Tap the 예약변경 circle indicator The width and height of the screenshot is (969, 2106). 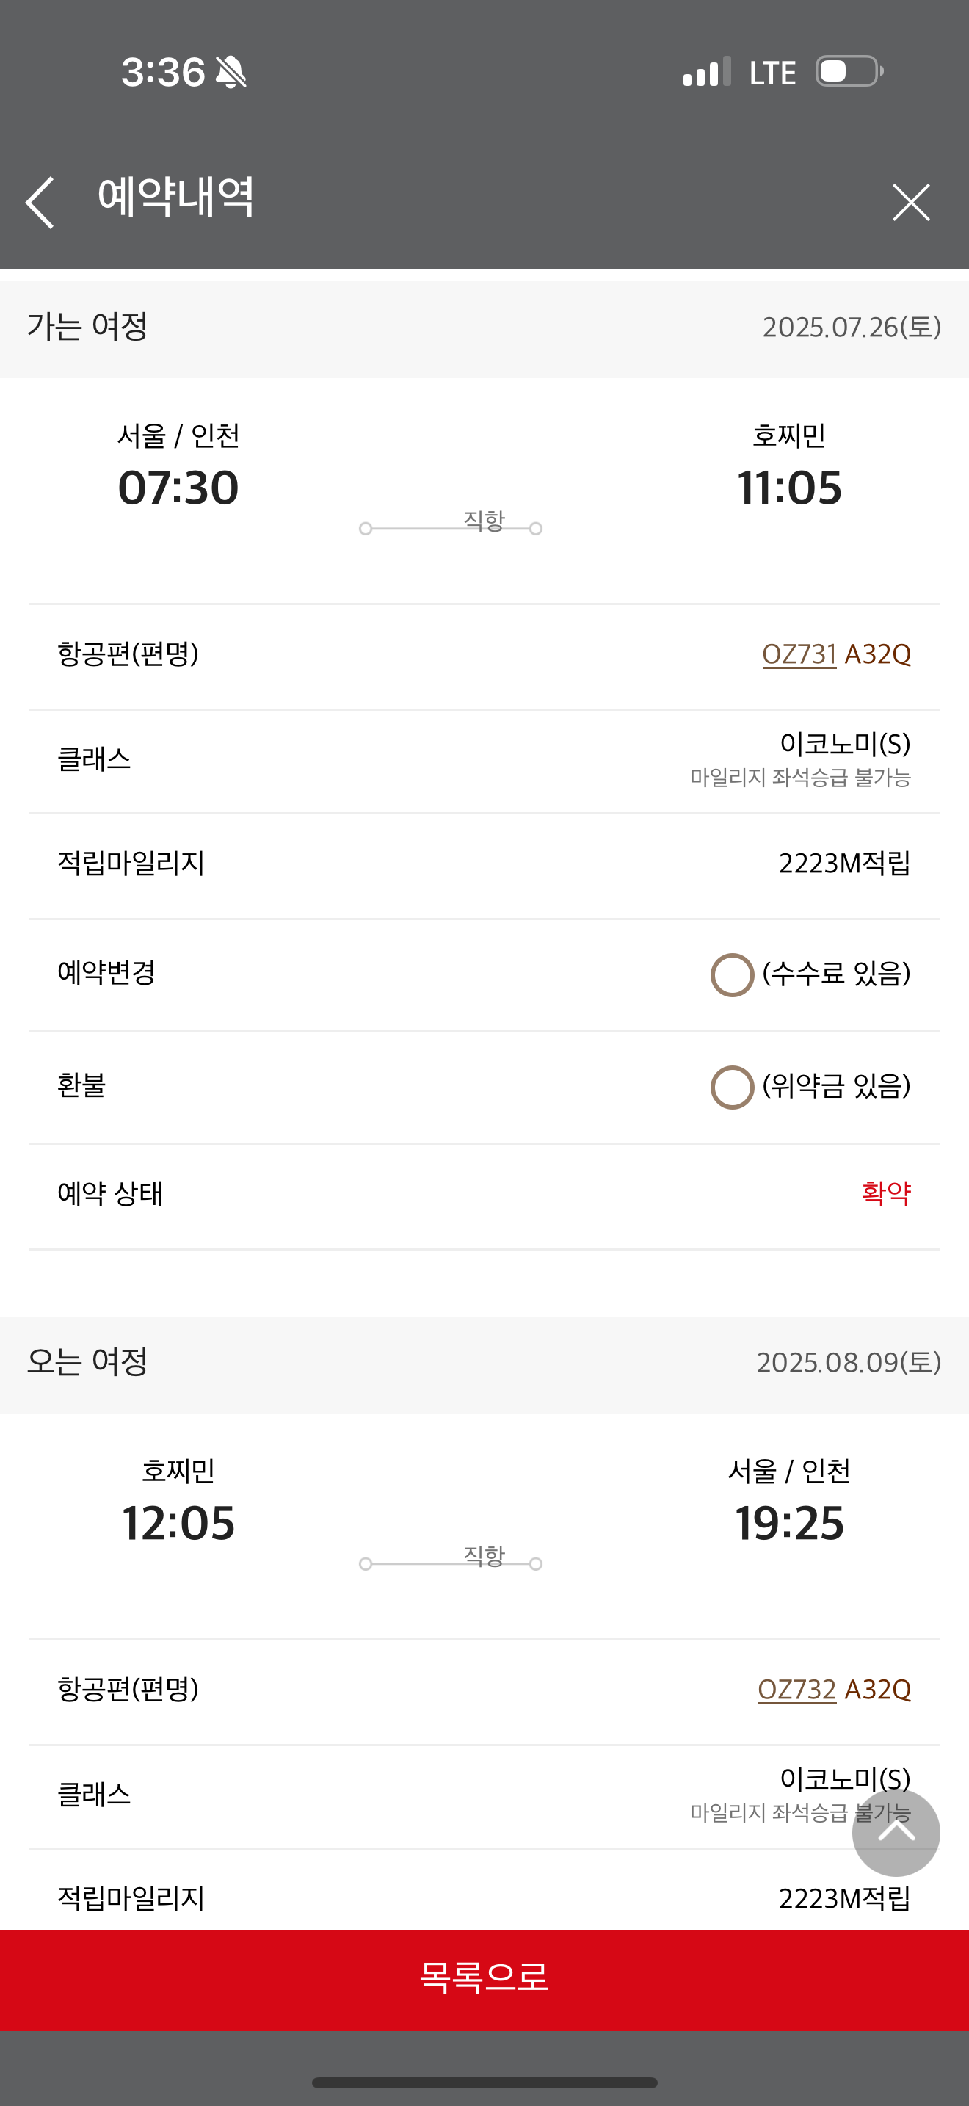pos(731,974)
